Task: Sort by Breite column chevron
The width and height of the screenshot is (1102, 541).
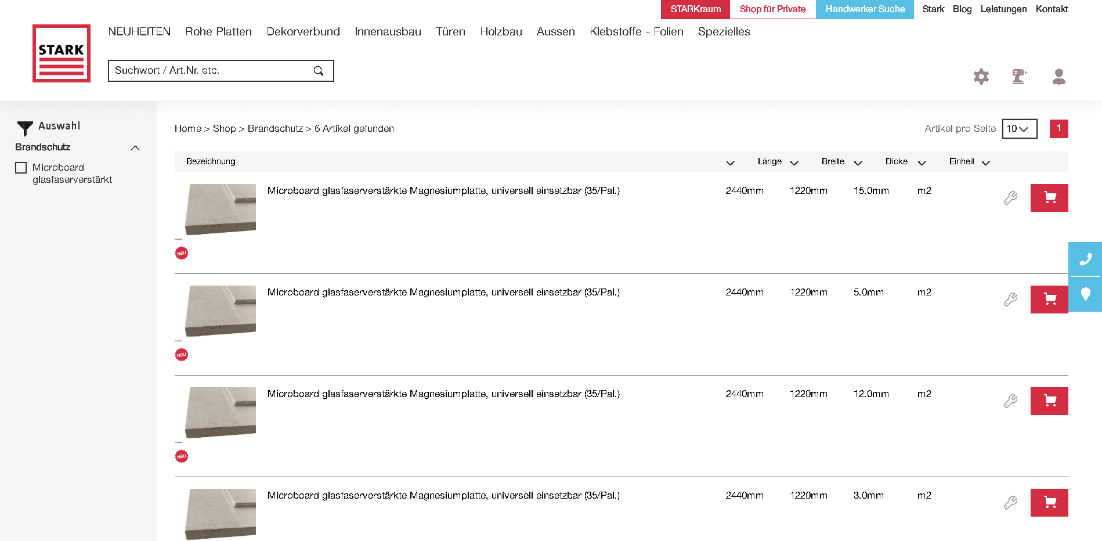Action: (x=858, y=163)
